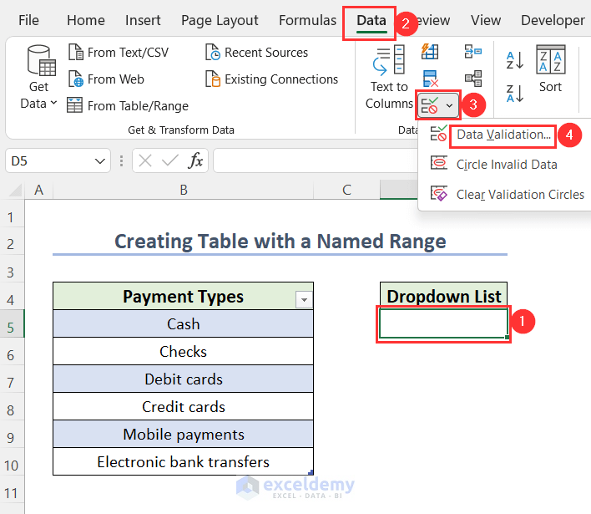591x514 pixels.
Task: Click the Data Validation ribbon icon
Action: (430, 105)
